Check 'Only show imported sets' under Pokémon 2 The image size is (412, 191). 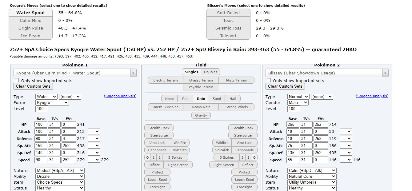click(x=269, y=80)
